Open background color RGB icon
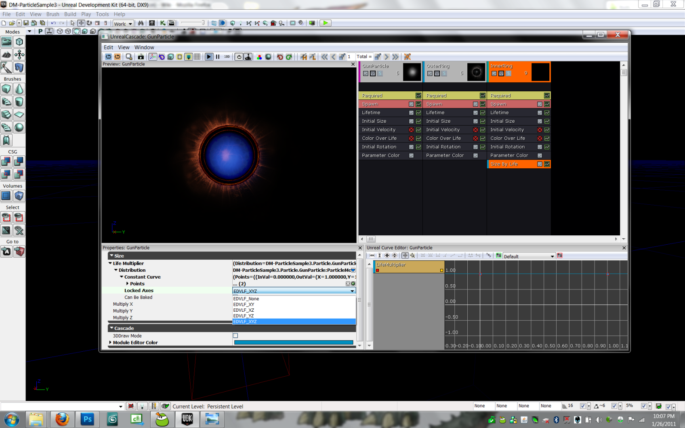The image size is (685, 428). coord(259,57)
